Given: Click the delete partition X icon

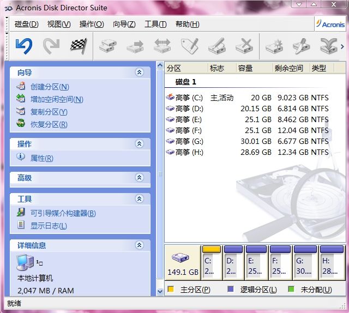Looking at the screenshot, I should pos(244,46).
